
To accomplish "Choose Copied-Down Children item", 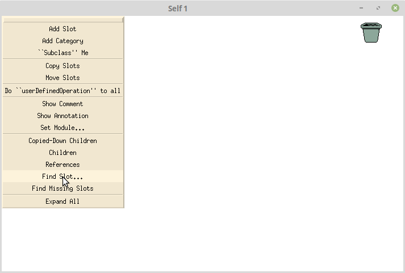I will pyautogui.click(x=62, y=141).
